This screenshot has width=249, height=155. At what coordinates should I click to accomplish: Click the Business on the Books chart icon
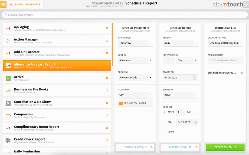pos(8,91)
